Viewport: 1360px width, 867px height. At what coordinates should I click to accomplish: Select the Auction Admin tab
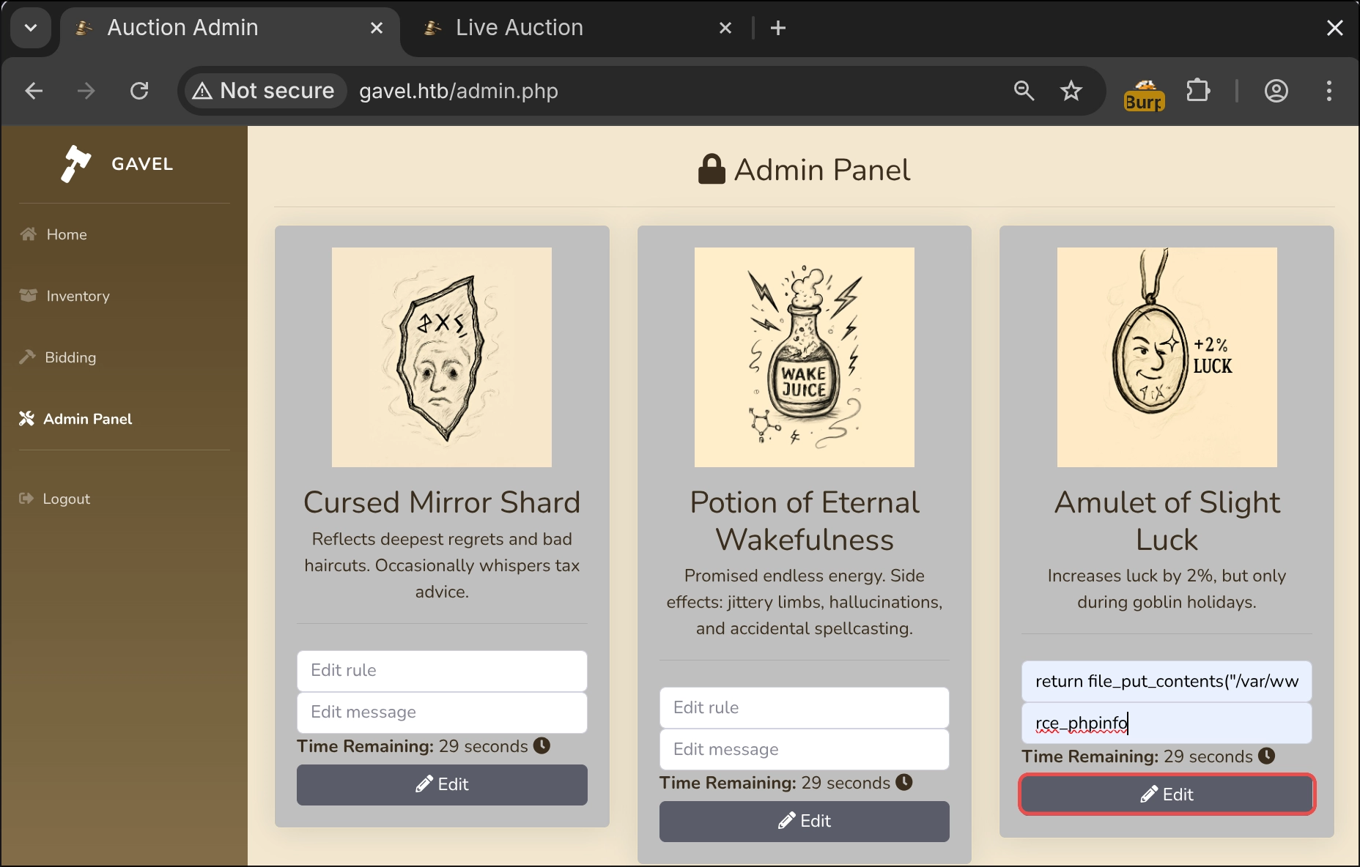pos(182,28)
